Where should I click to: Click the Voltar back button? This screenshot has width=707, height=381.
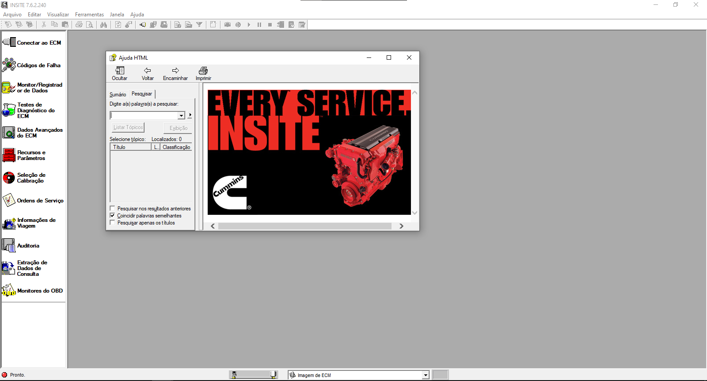pos(148,73)
